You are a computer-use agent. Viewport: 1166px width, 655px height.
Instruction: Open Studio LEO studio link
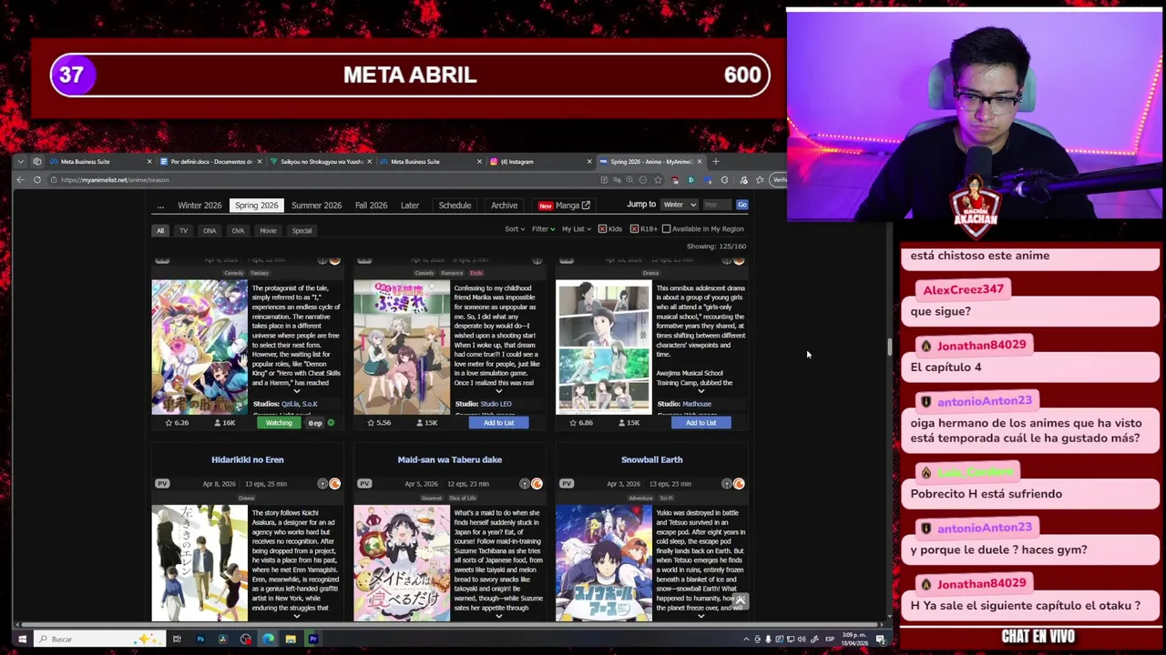(x=496, y=404)
